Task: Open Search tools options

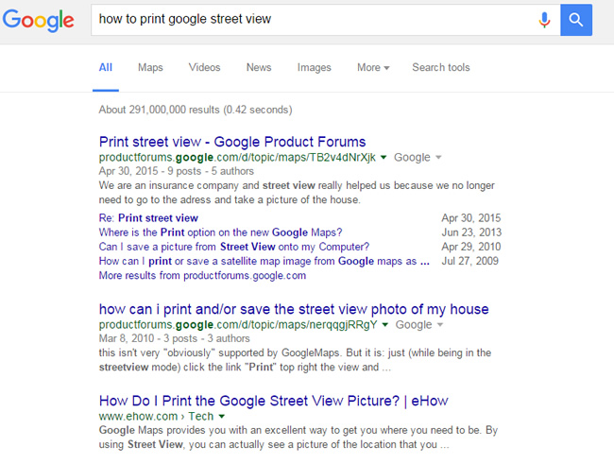Action: [x=441, y=67]
